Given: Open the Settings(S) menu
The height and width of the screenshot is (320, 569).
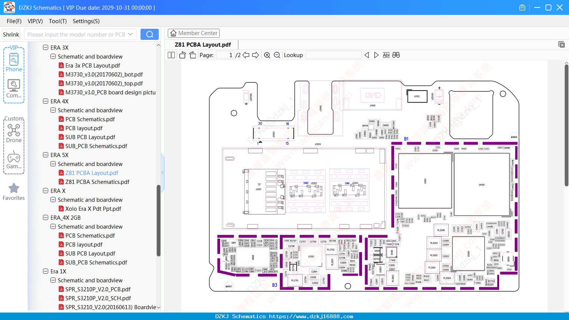Looking at the screenshot, I should 86,21.
